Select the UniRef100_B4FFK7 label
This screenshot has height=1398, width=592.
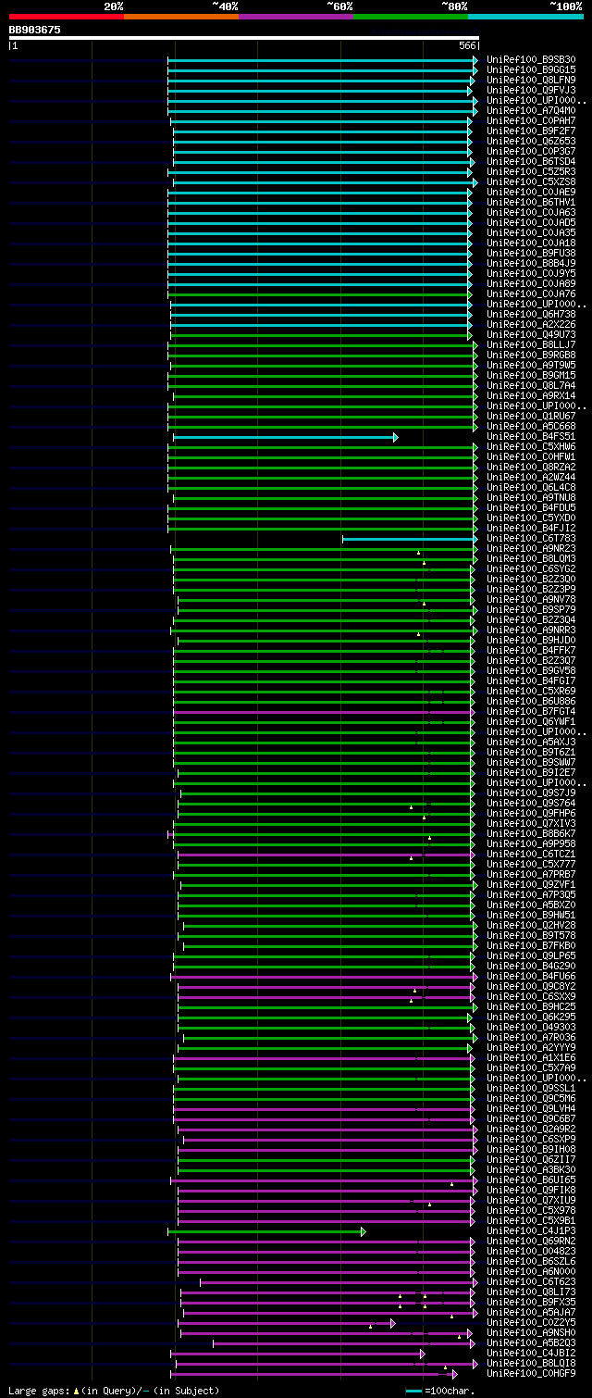[x=532, y=651]
